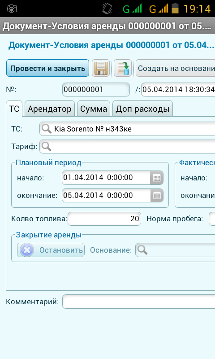Click the Плановый период group label
Screen dimensions: 215x359
tap(48, 163)
